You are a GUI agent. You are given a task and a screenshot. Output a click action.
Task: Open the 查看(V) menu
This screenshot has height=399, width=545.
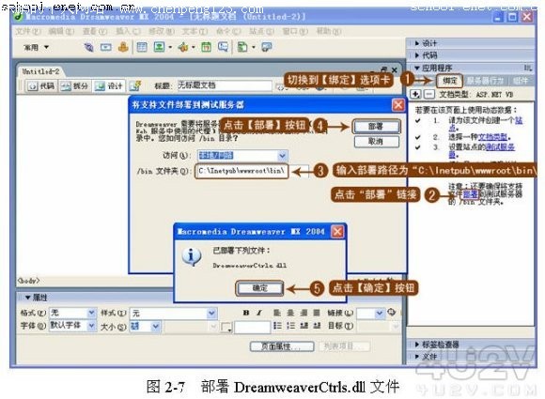point(95,31)
